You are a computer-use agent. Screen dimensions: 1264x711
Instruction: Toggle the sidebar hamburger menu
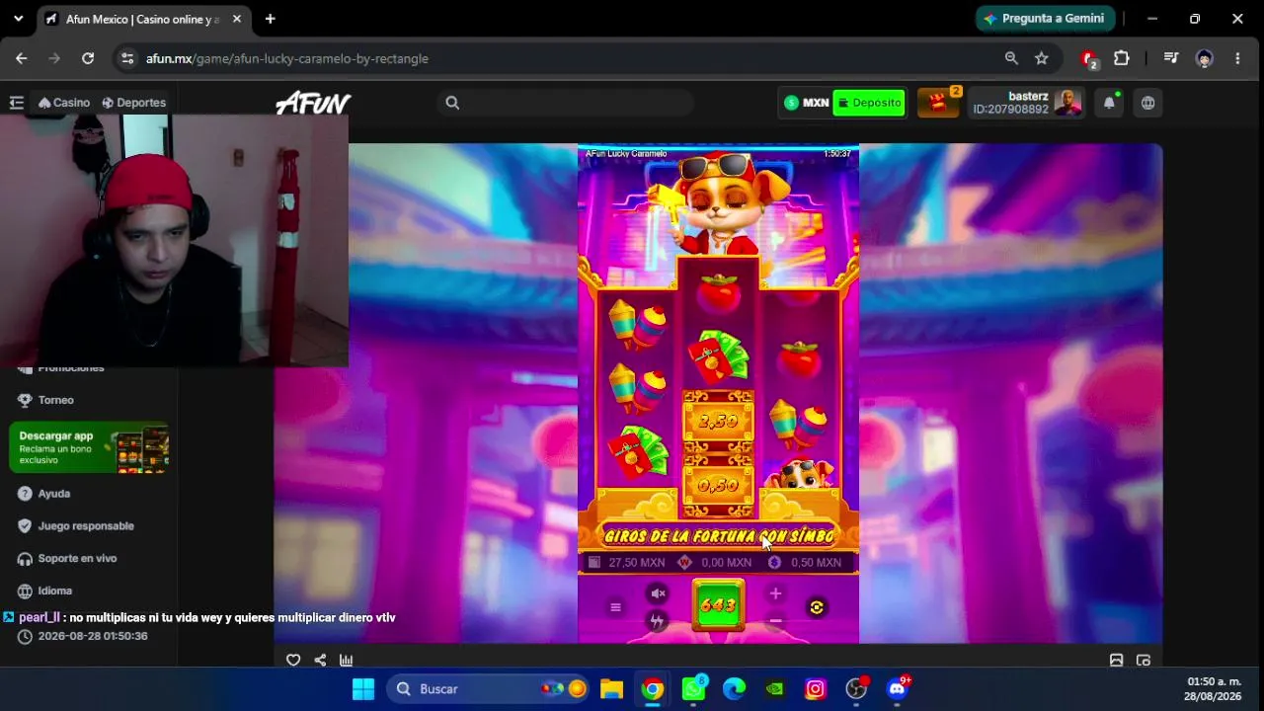[x=17, y=103]
